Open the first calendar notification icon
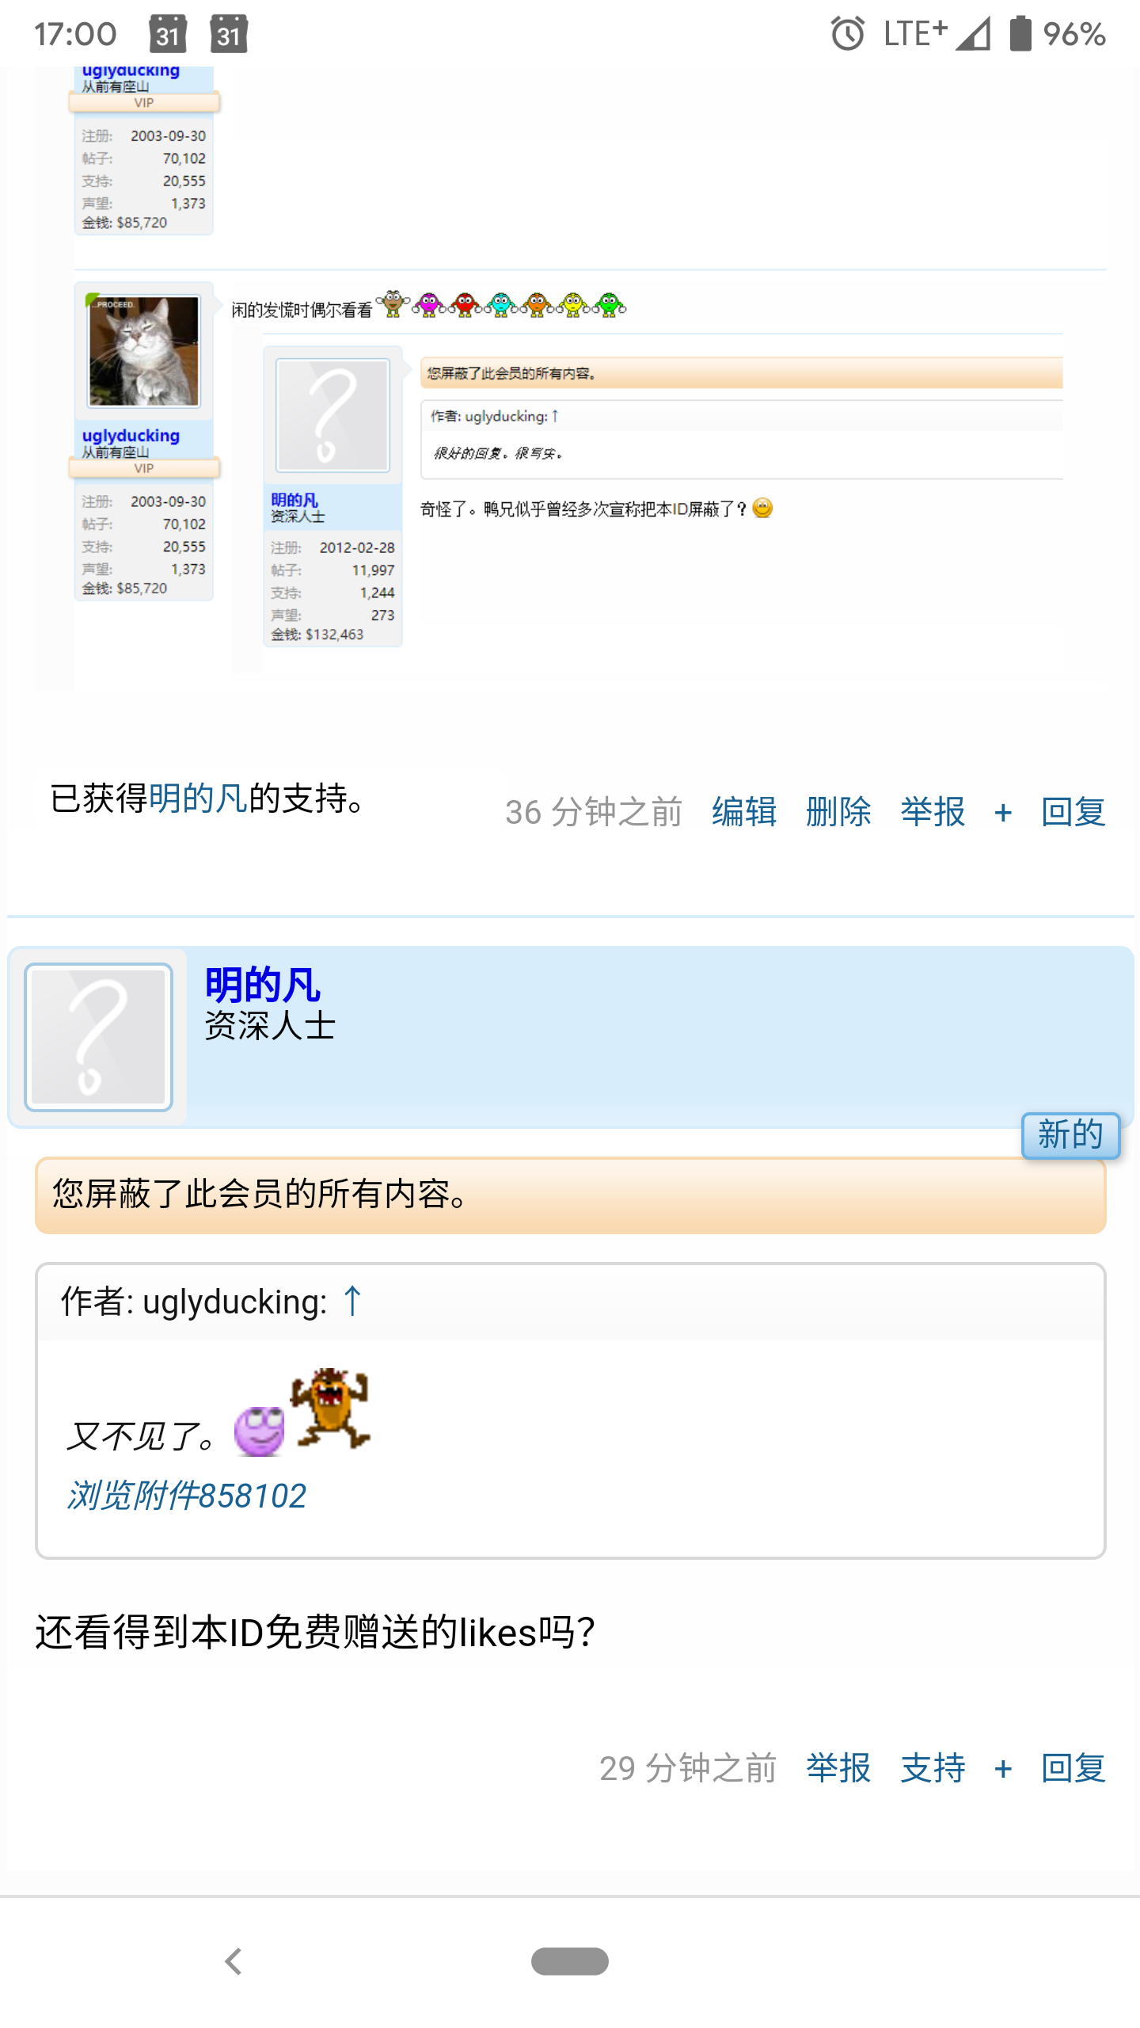The height and width of the screenshot is (2028, 1140). tap(168, 34)
